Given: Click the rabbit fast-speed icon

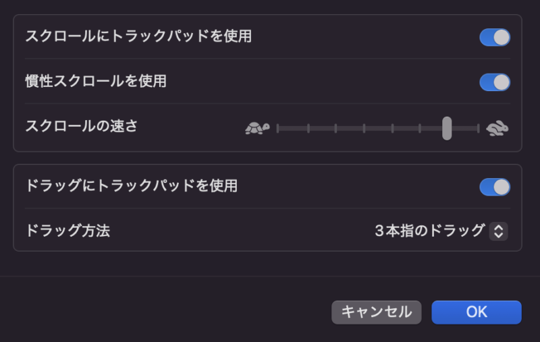Looking at the screenshot, I should click(497, 128).
